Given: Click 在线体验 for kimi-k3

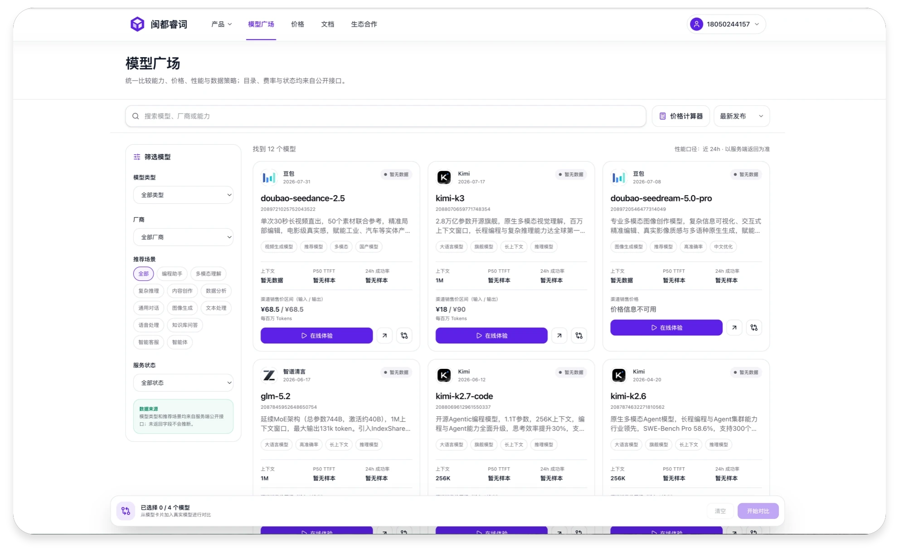Looking at the screenshot, I should pyautogui.click(x=491, y=336).
